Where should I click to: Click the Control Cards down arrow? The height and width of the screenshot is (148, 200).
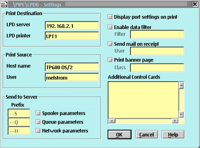click(181, 114)
